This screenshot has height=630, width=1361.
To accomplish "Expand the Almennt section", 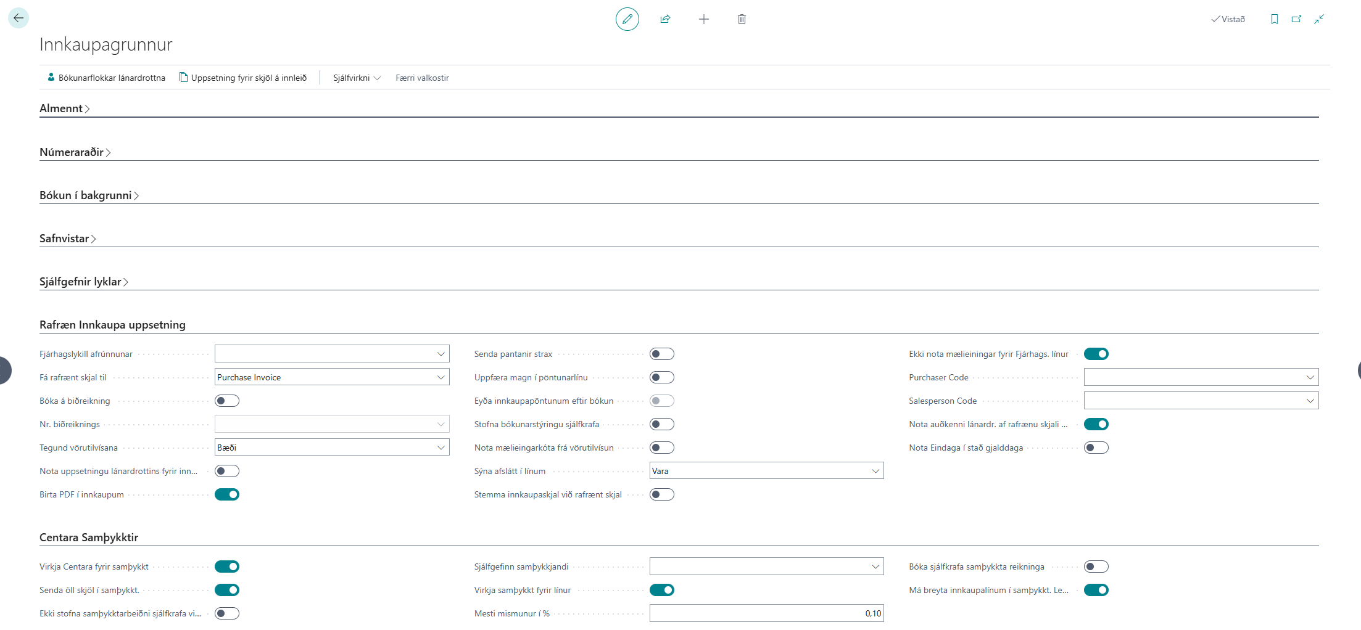I will click(65, 108).
